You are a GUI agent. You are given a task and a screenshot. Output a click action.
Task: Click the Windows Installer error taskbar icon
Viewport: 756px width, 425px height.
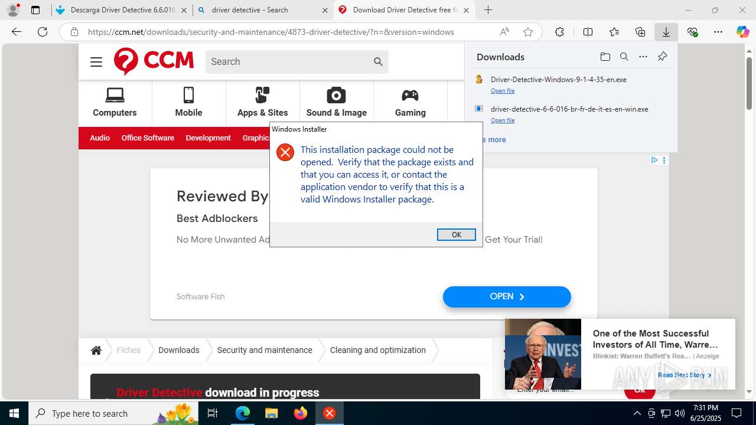330,413
